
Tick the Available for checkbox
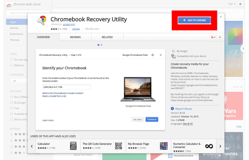(x=12, y=113)
